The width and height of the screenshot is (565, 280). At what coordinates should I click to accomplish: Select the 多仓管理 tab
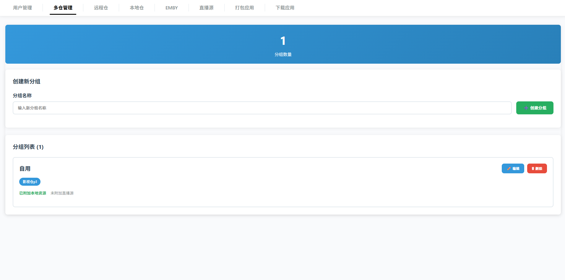[63, 8]
